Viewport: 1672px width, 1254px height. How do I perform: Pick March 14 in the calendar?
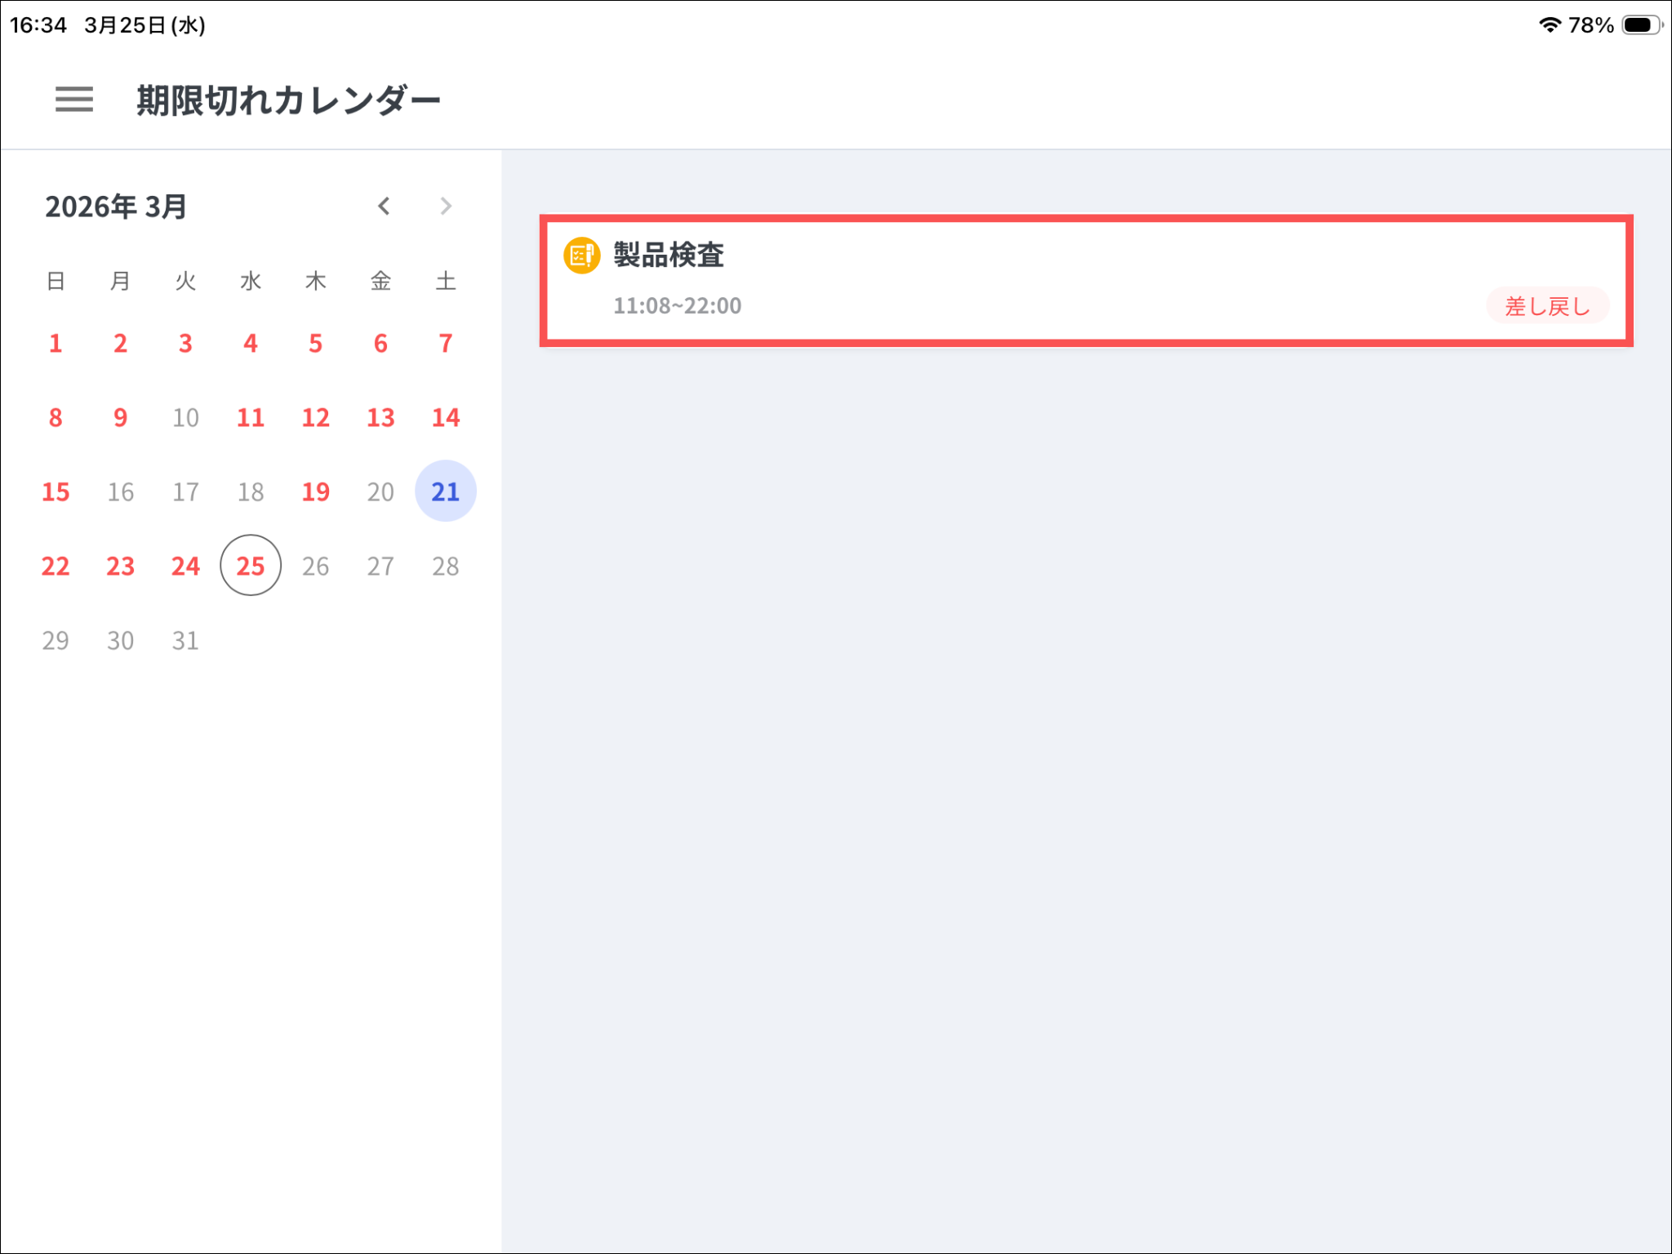(446, 418)
